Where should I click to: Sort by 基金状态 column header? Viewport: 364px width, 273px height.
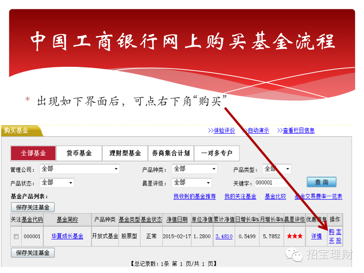click(151, 220)
